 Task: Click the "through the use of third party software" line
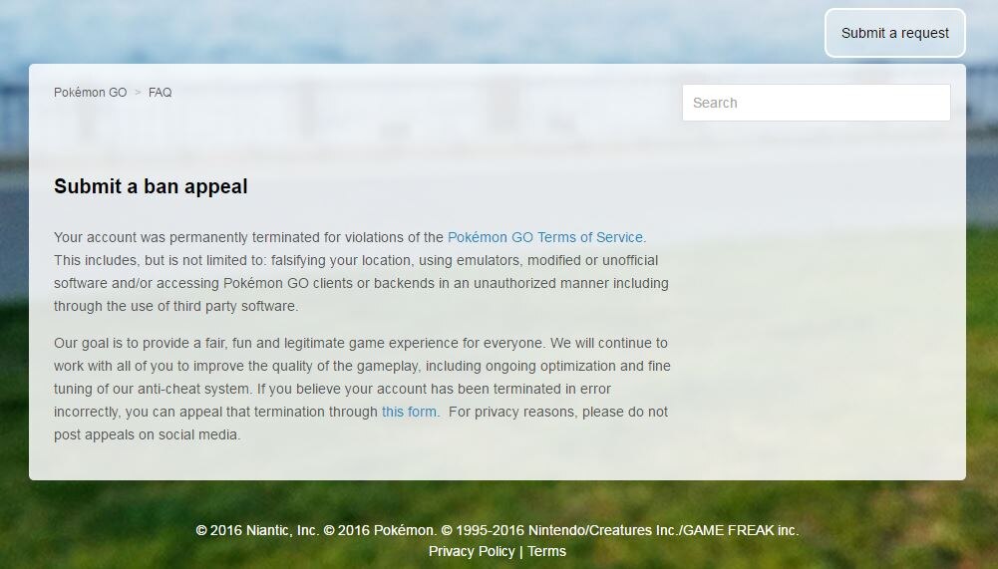point(175,306)
